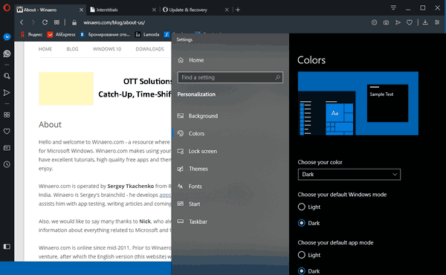Open Speed Dial grid in sidebar
The height and width of the screenshot is (275, 446).
pos(7,114)
